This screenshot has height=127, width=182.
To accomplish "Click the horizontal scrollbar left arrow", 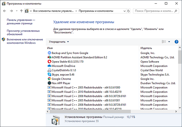I will point(48,111).
